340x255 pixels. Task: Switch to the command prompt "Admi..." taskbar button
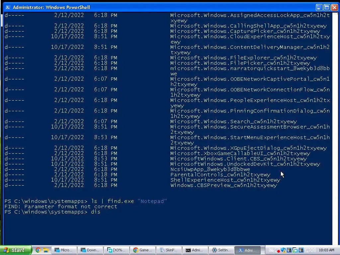pyautogui.click(x=195, y=250)
